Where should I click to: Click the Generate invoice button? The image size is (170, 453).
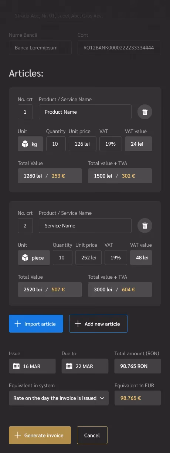coord(40,435)
